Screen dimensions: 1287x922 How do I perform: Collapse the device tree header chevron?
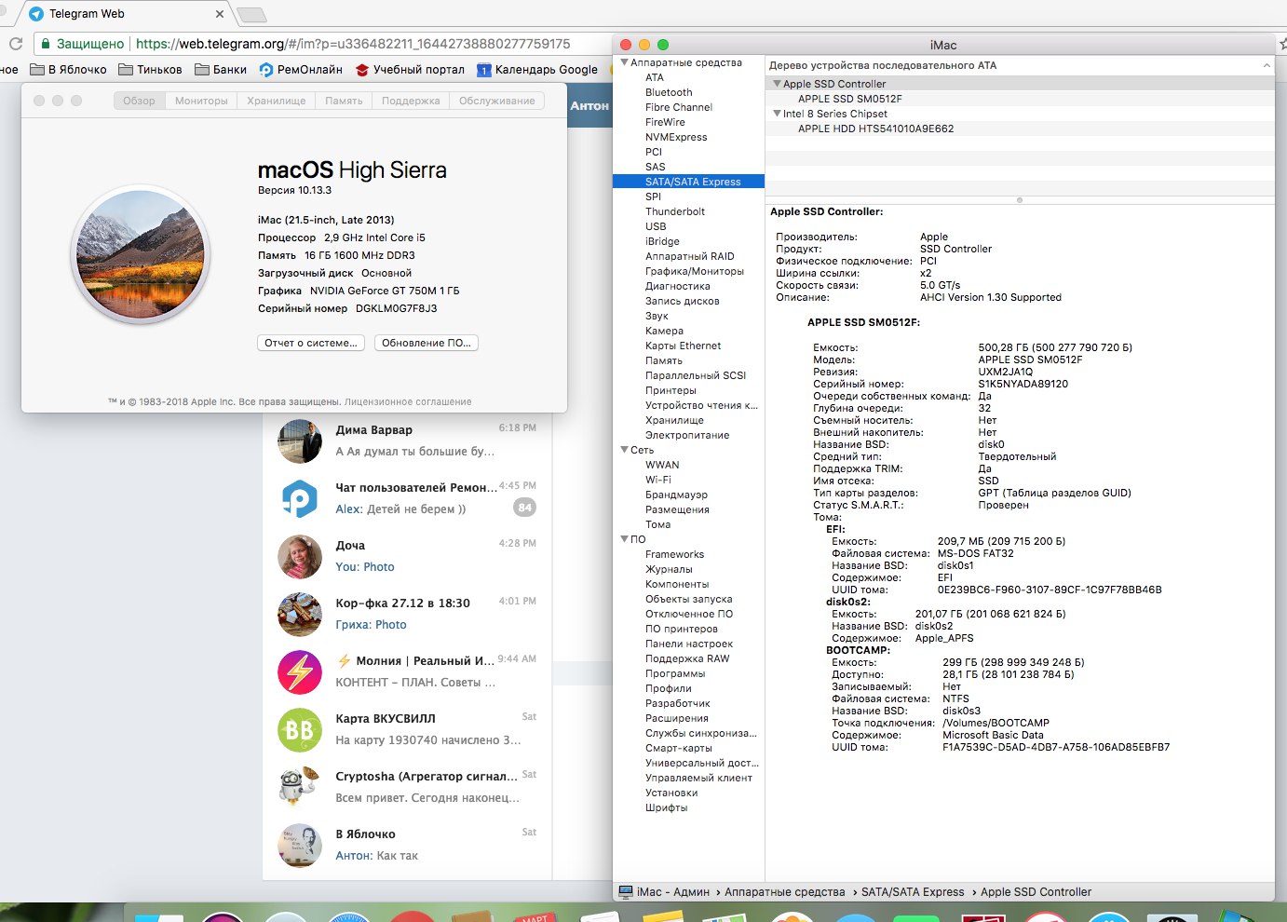[x=1267, y=65]
